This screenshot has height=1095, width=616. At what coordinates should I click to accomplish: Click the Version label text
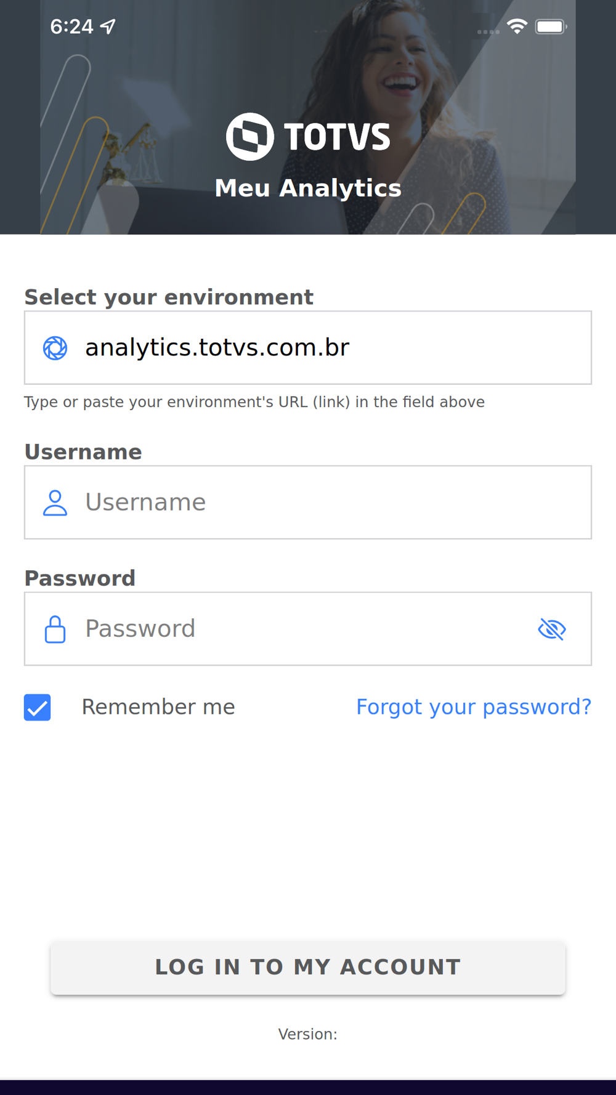pos(307,1034)
